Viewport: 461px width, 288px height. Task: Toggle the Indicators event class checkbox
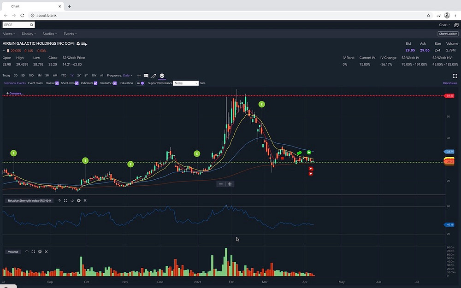click(95, 83)
